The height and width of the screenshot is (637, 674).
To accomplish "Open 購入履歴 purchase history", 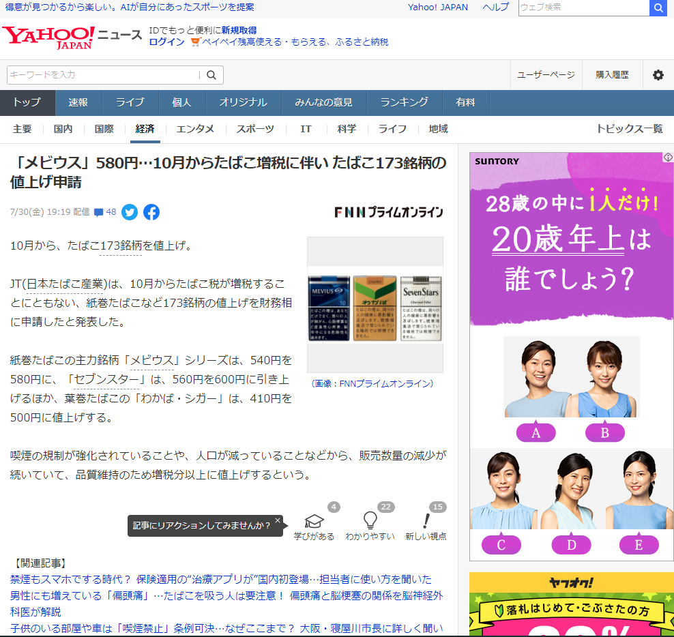I will coord(612,75).
